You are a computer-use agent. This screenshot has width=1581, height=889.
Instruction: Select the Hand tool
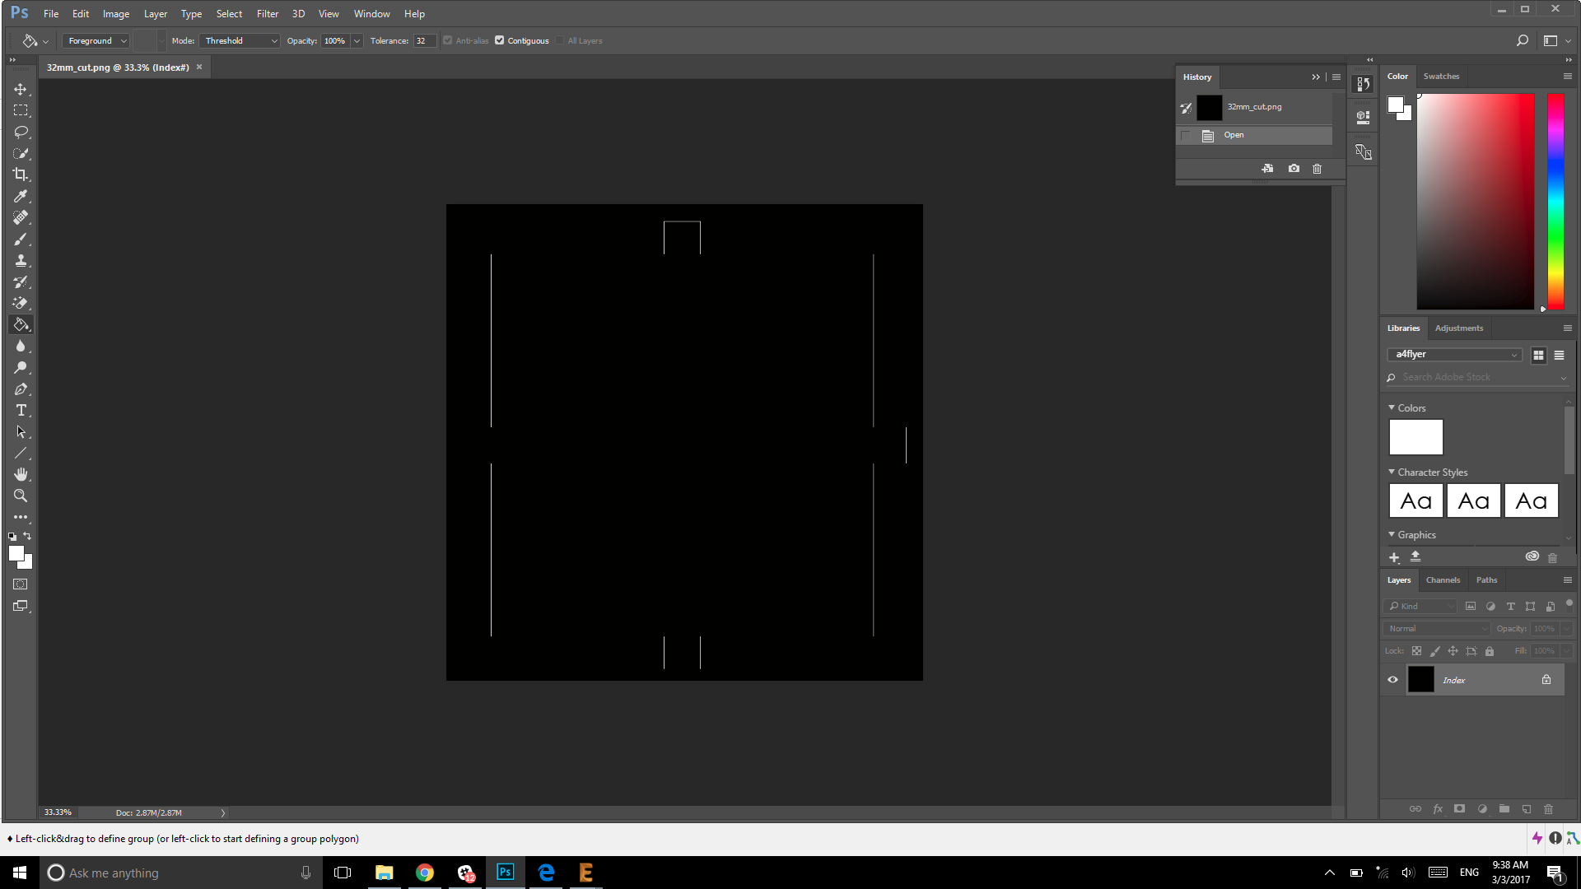click(x=21, y=474)
